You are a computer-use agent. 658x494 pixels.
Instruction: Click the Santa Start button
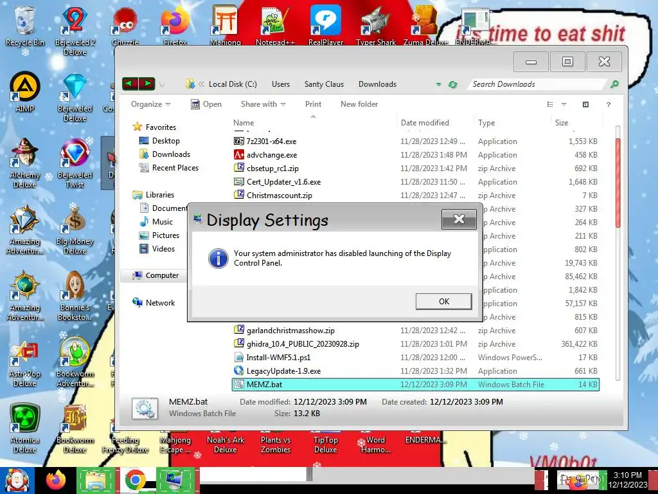[x=17, y=480]
